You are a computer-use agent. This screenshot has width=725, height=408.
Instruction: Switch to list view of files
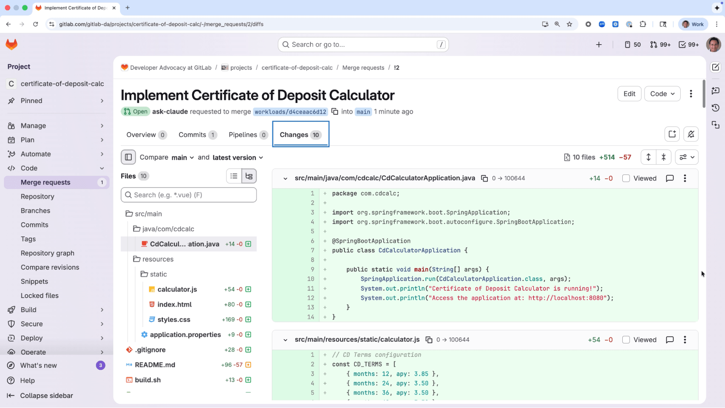coord(234,176)
